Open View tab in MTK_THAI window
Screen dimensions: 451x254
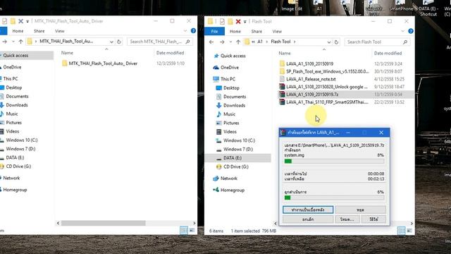coord(59,31)
